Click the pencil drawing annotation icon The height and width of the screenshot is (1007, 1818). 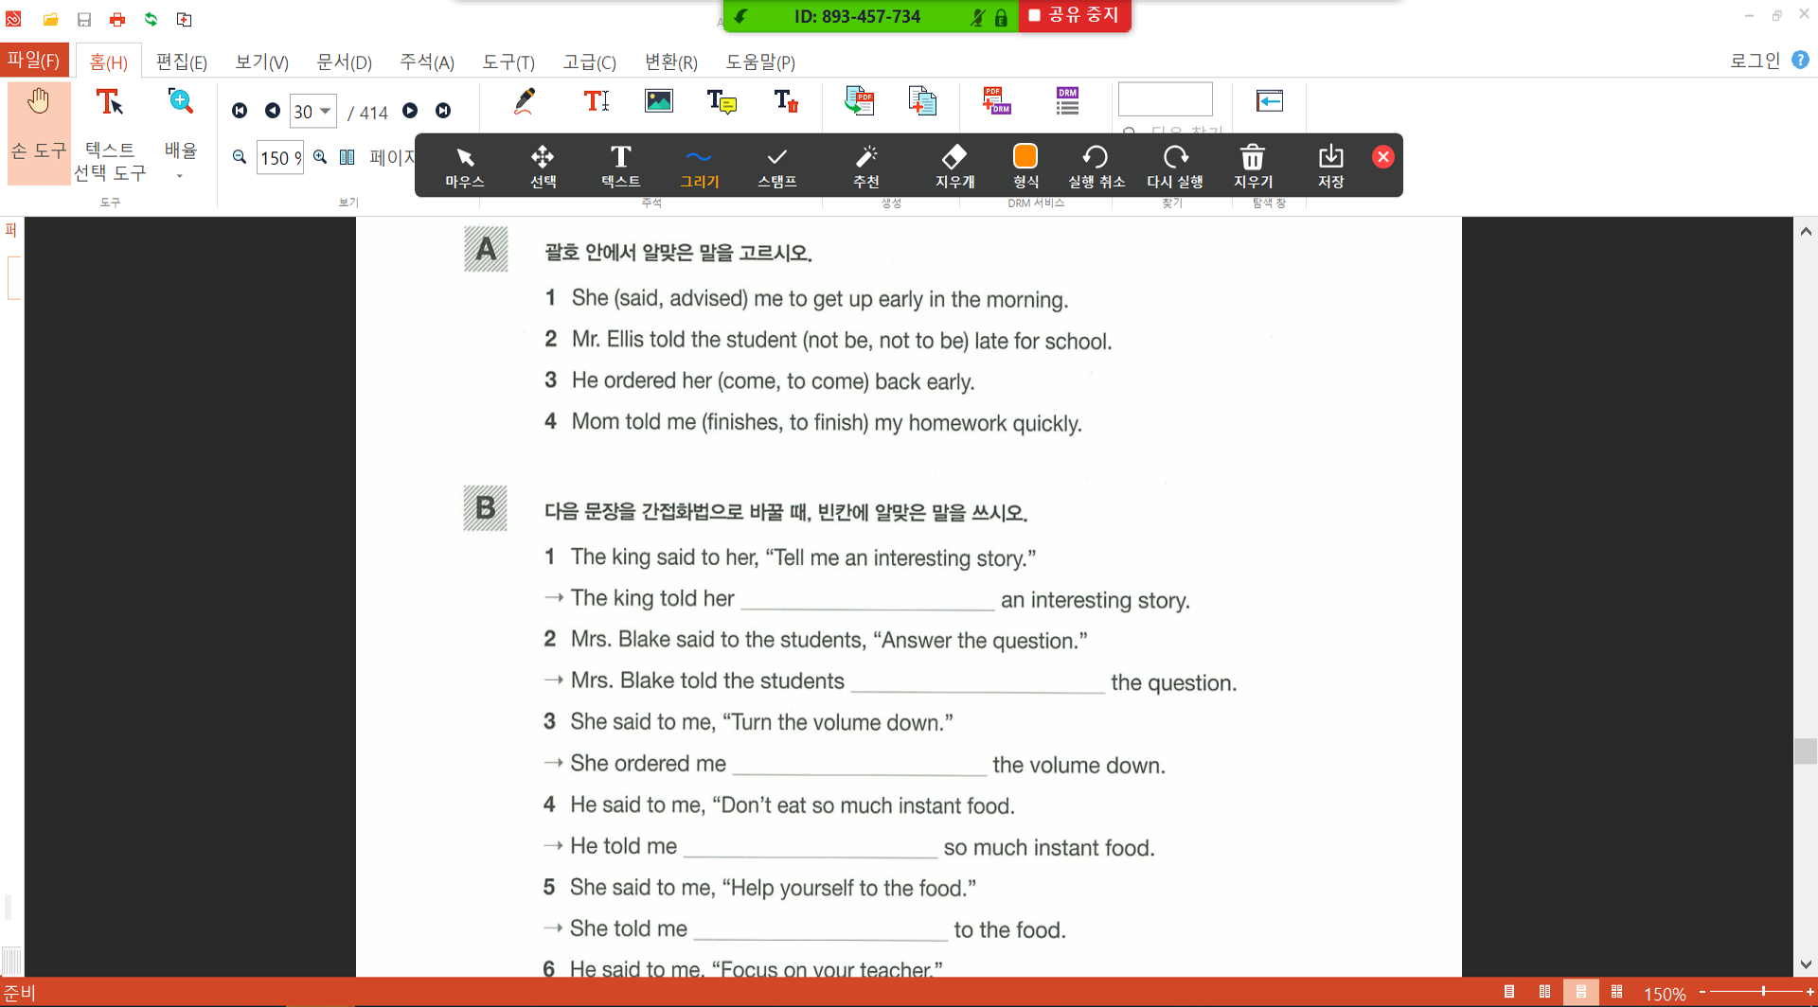click(524, 101)
